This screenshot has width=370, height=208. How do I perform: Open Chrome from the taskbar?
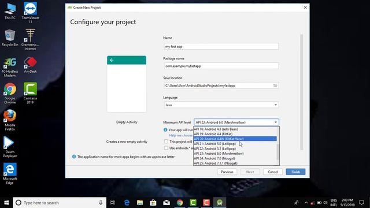coord(180,203)
